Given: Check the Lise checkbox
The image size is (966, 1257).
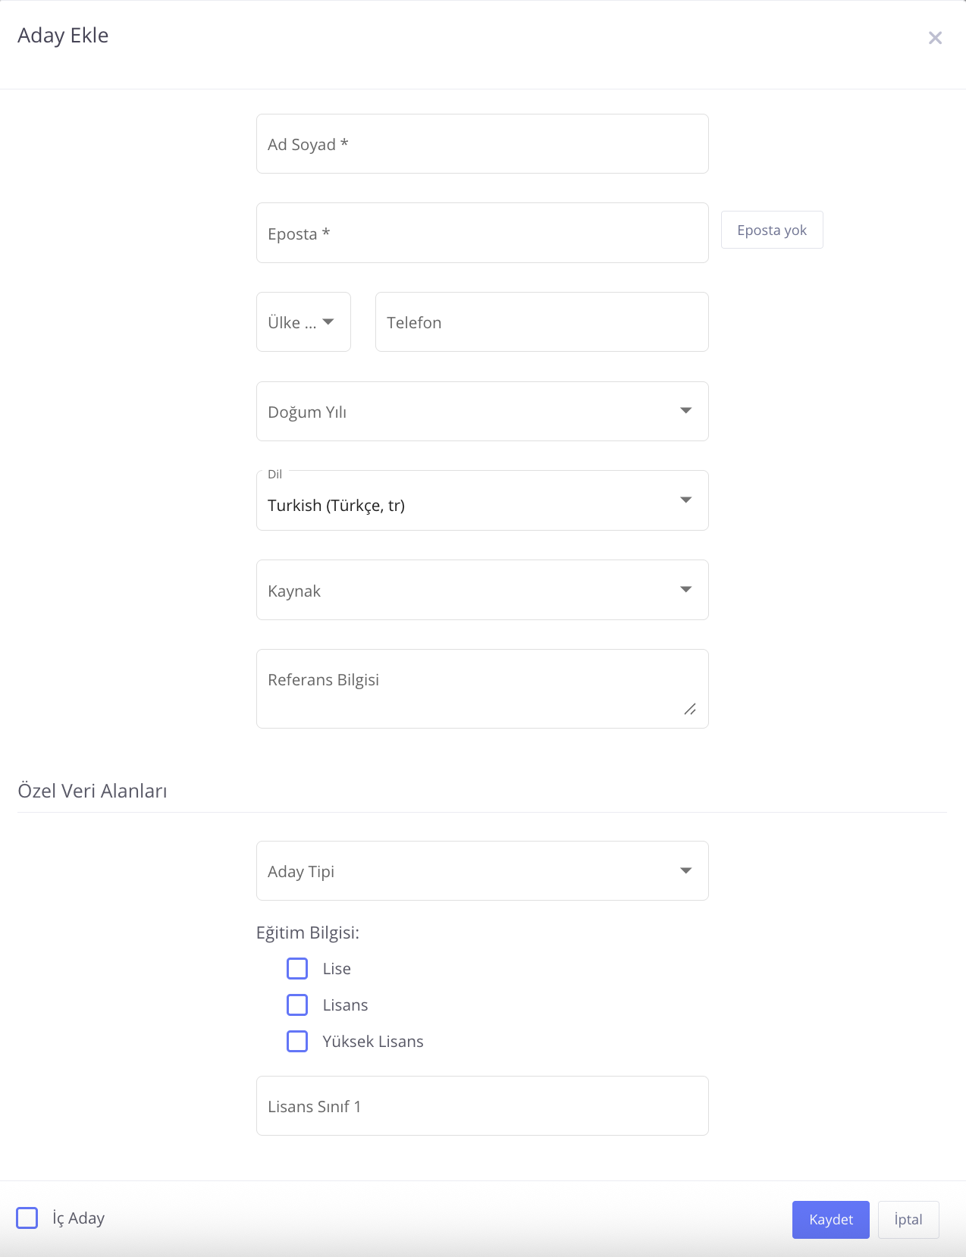Looking at the screenshot, I should pos(297,969).
